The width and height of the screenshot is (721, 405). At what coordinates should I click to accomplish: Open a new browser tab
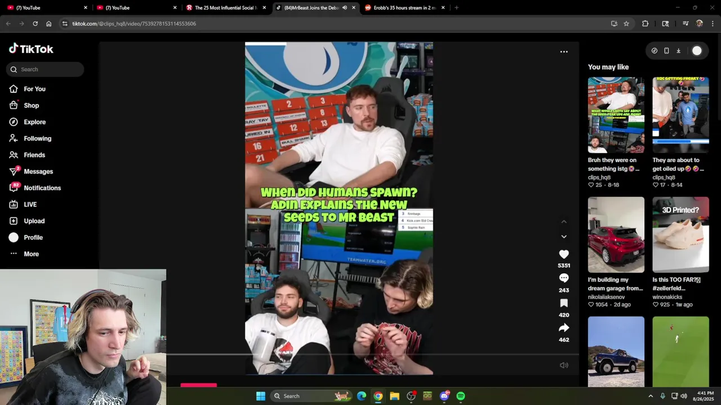click(456, 8)
